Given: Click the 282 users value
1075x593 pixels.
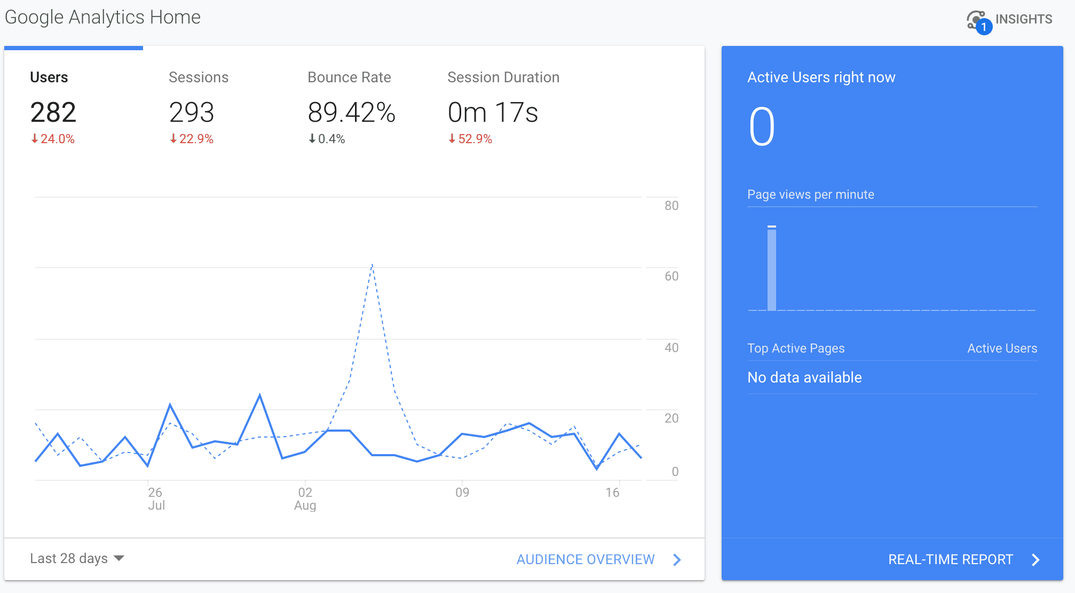Looking at the screenshot, I should pos(53,113).
